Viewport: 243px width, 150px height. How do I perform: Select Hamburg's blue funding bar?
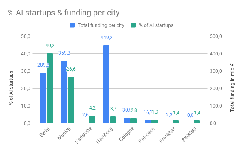[106, 84]
